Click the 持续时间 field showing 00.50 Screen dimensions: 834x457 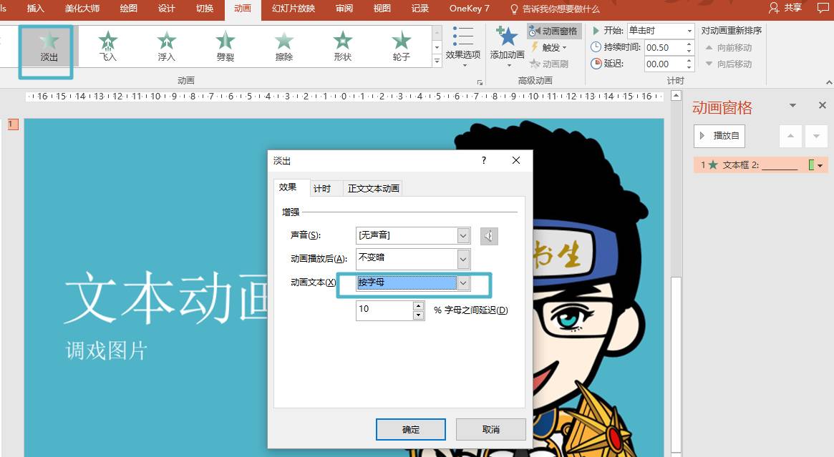coord(664,48)
